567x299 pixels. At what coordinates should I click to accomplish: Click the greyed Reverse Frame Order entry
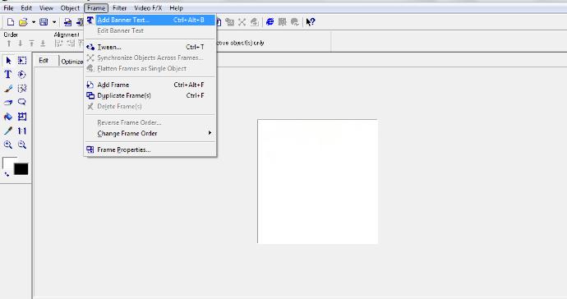click(150, 122)
